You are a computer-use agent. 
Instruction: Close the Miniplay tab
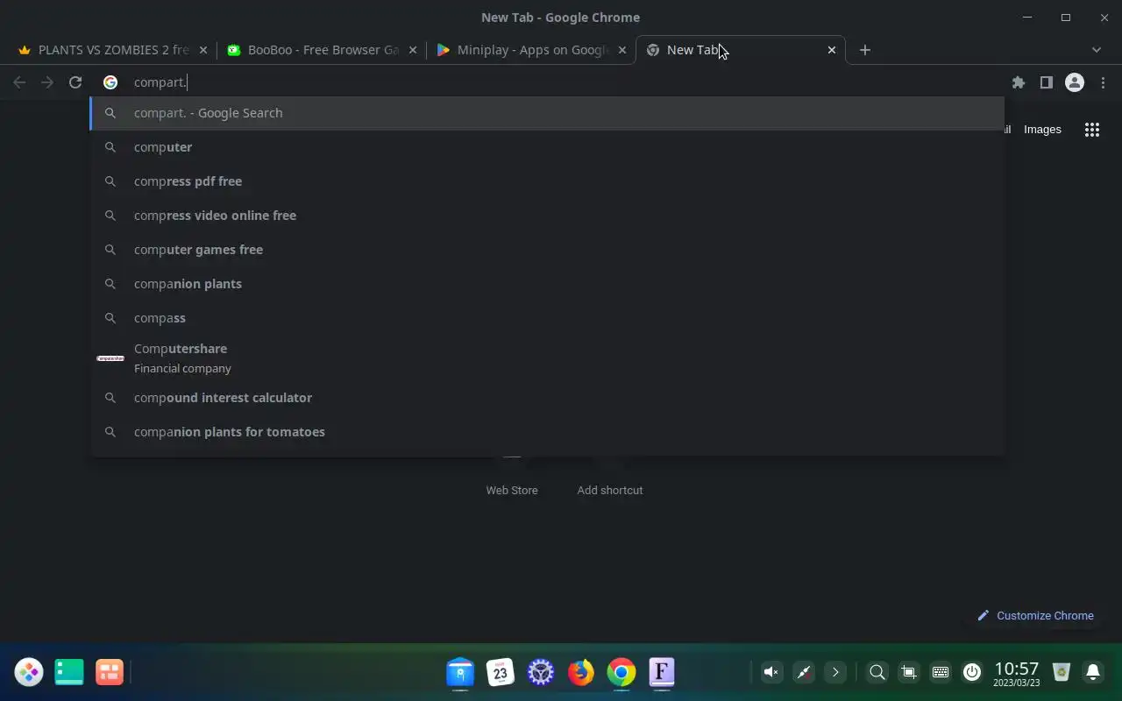pyautogui.click(x=622, y=50)
